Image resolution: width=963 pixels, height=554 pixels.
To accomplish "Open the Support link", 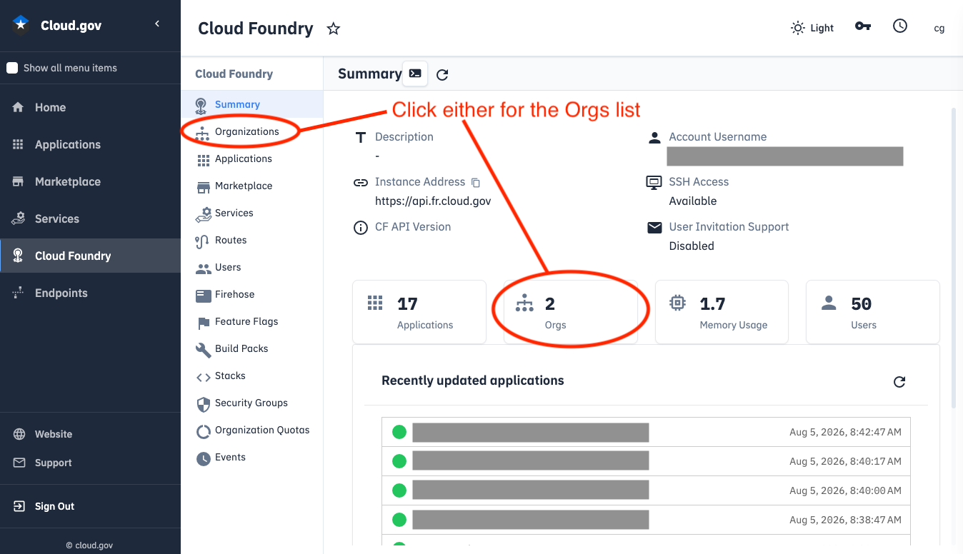I will (x=54, y=463).
